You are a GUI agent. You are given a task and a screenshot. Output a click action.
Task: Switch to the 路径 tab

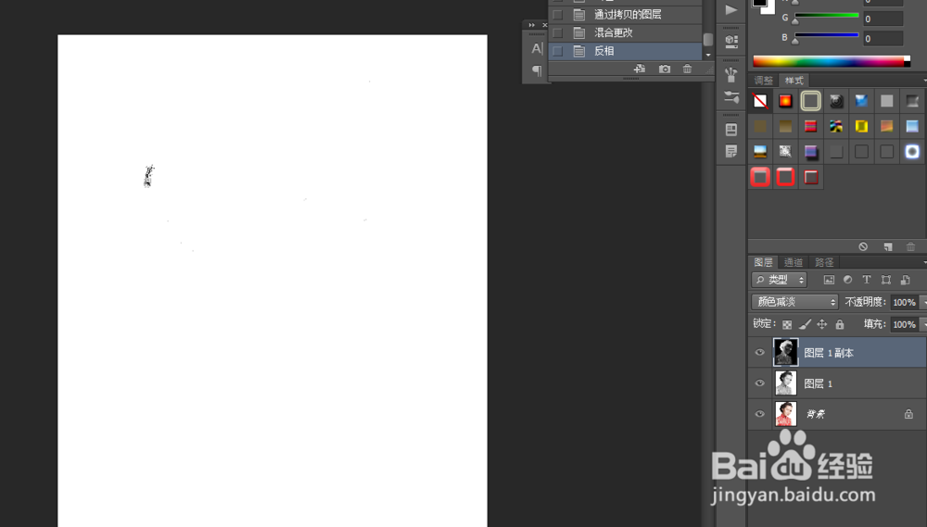[824, 262]
